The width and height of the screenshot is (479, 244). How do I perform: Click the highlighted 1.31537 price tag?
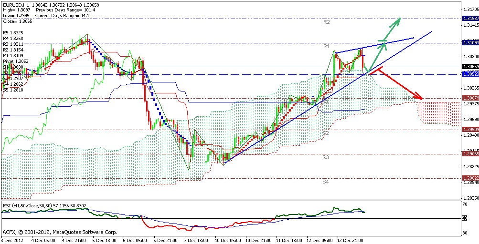click(470, 19)
